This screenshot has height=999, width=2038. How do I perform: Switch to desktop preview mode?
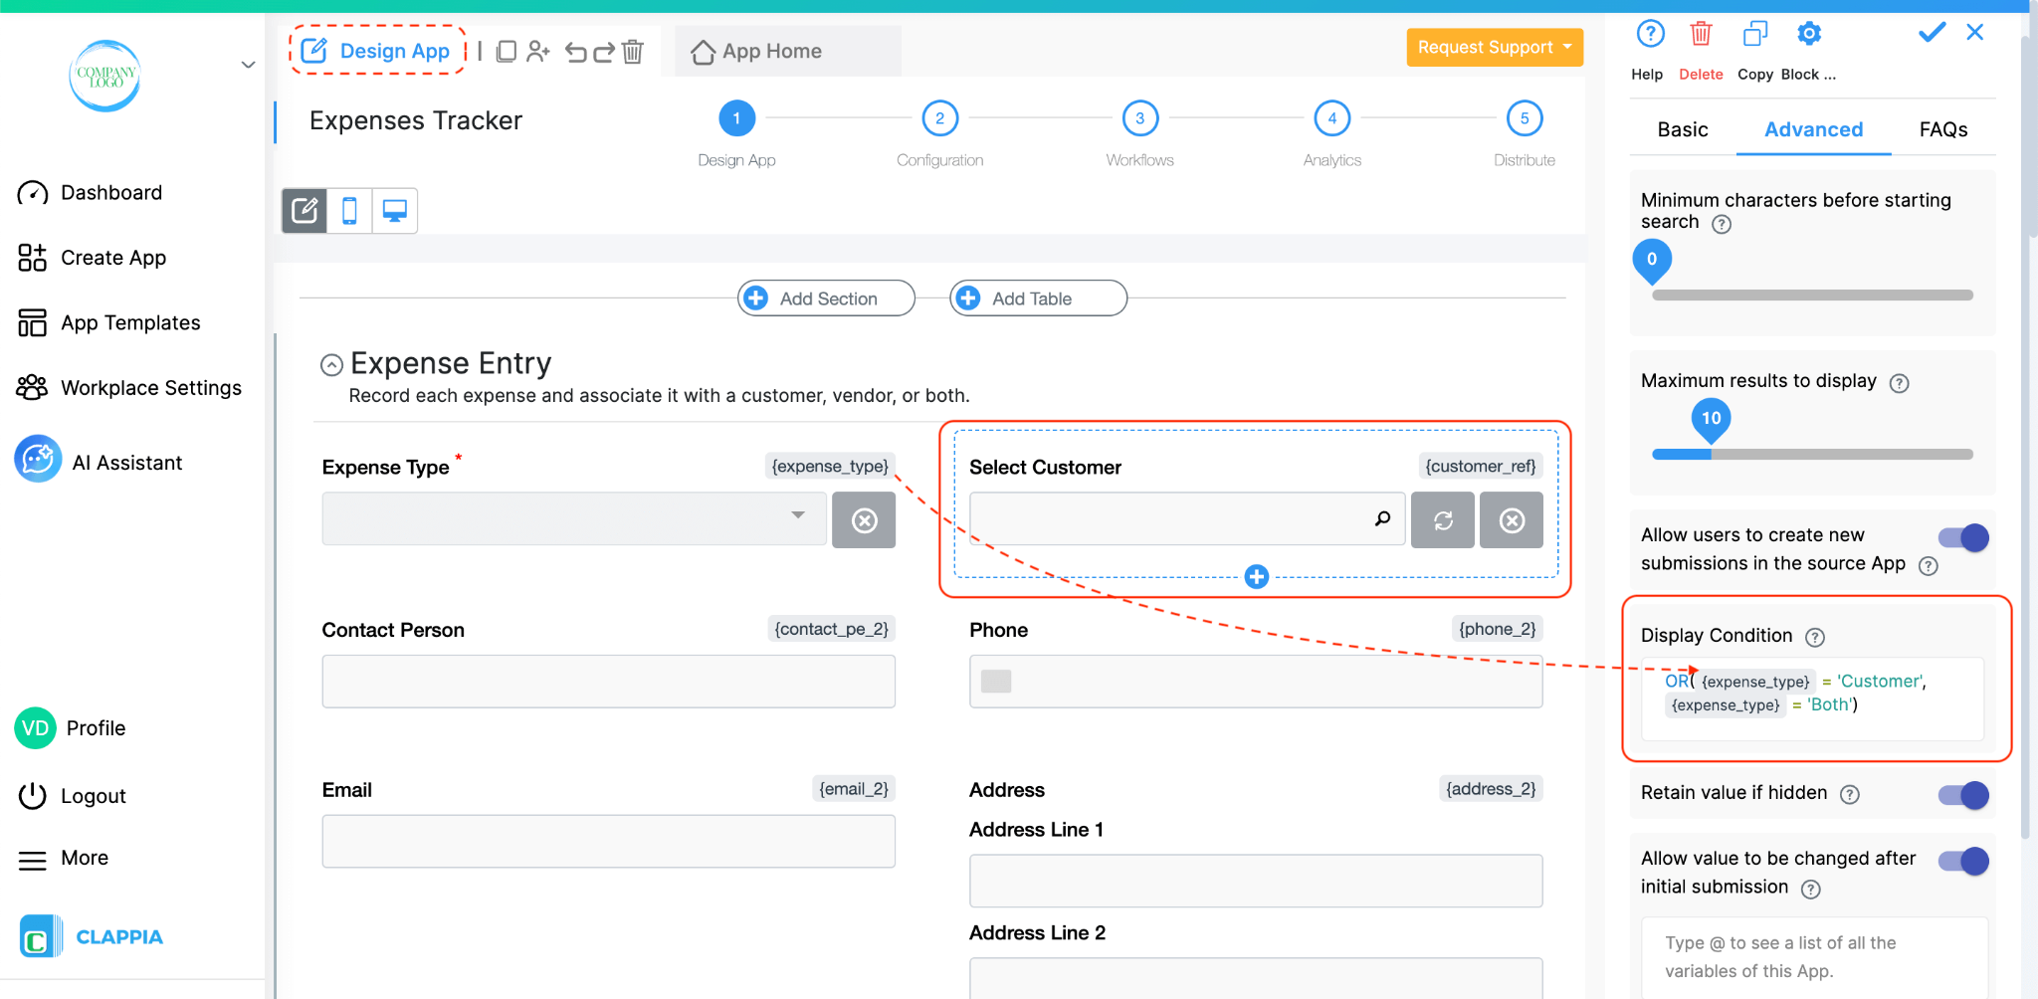click(x=395, y=210)
